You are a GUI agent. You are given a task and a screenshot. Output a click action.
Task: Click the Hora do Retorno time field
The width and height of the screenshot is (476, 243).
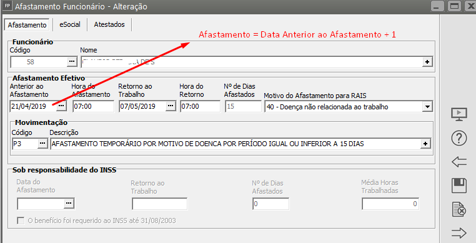200,106
